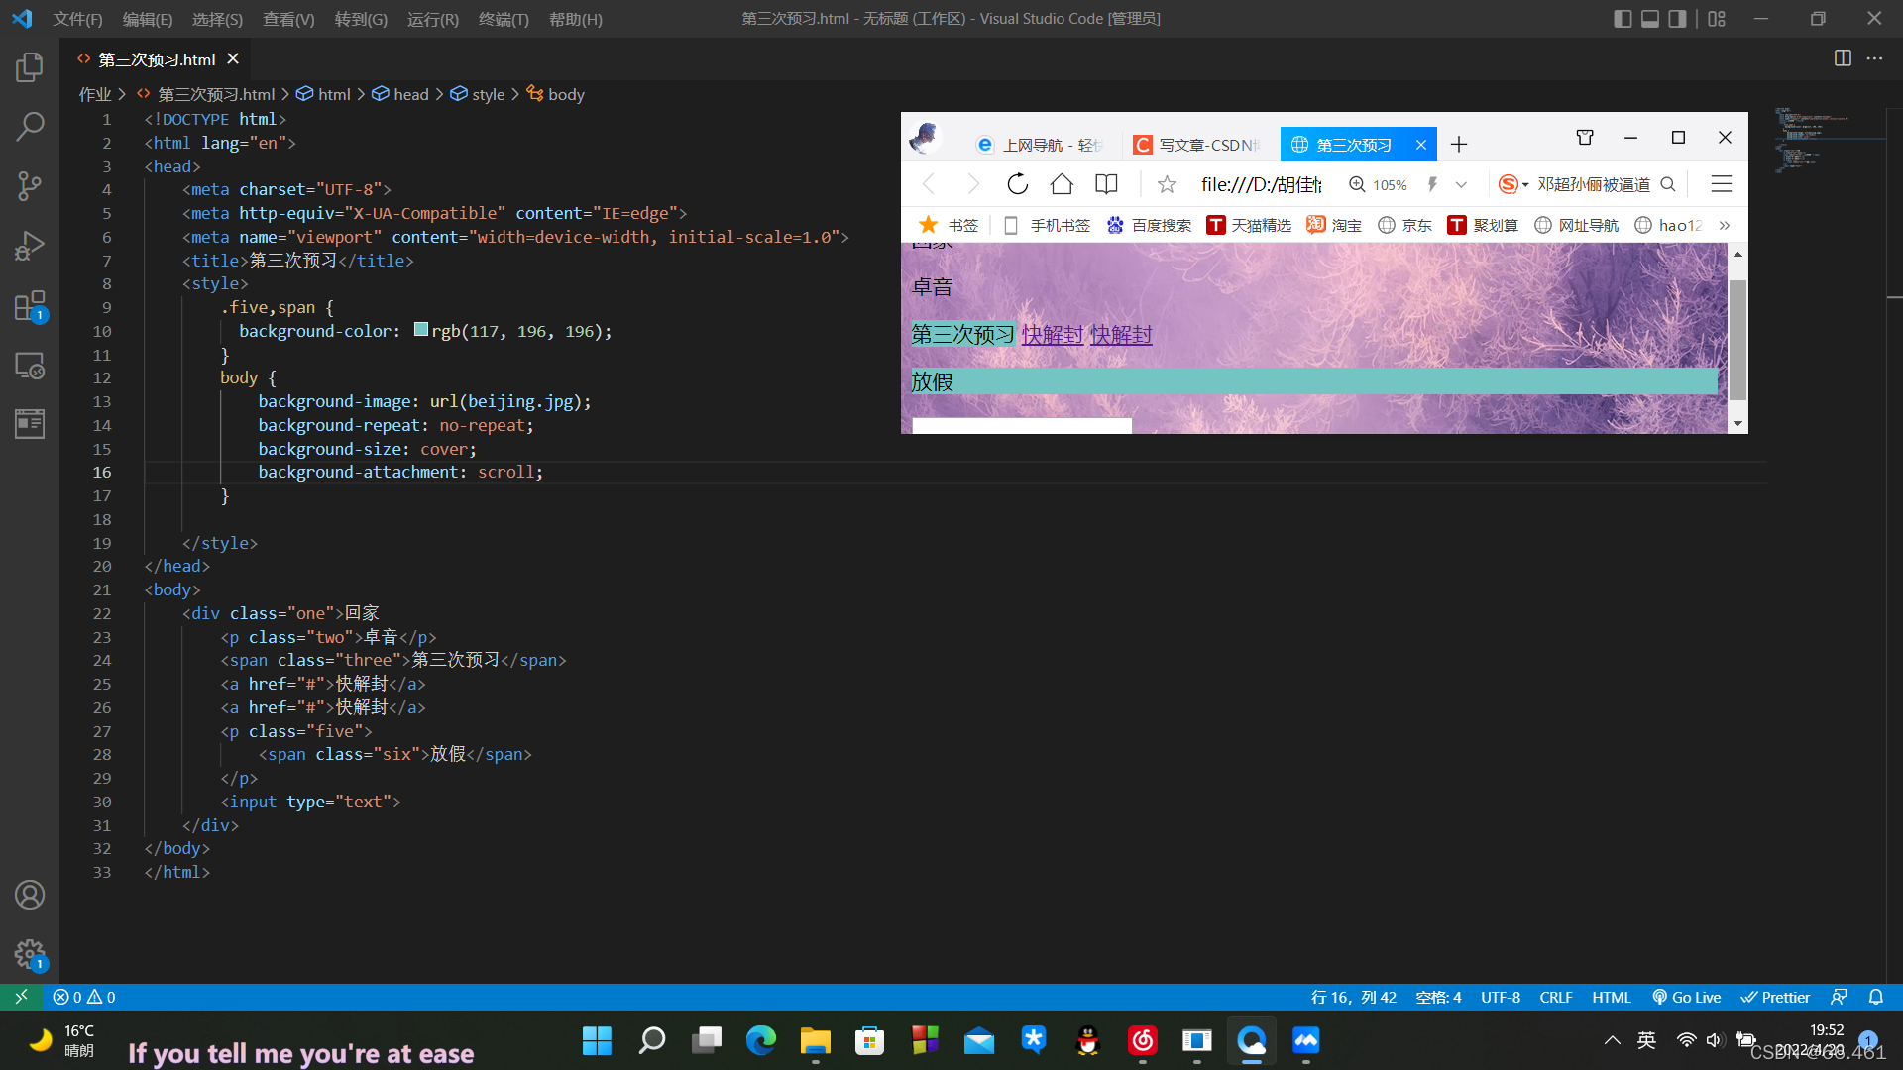Open the browser hamburger menu

[1722, 184]
